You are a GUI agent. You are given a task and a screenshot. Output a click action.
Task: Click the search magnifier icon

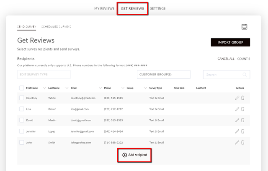click(245, 75)
